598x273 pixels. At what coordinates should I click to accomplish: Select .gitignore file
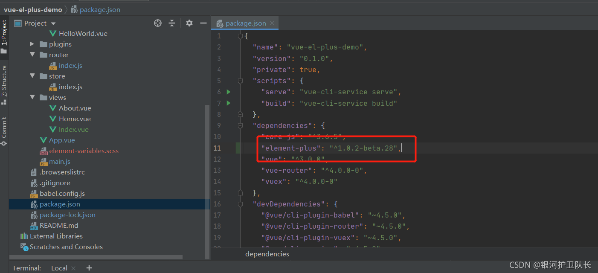(x=55, y=183)
